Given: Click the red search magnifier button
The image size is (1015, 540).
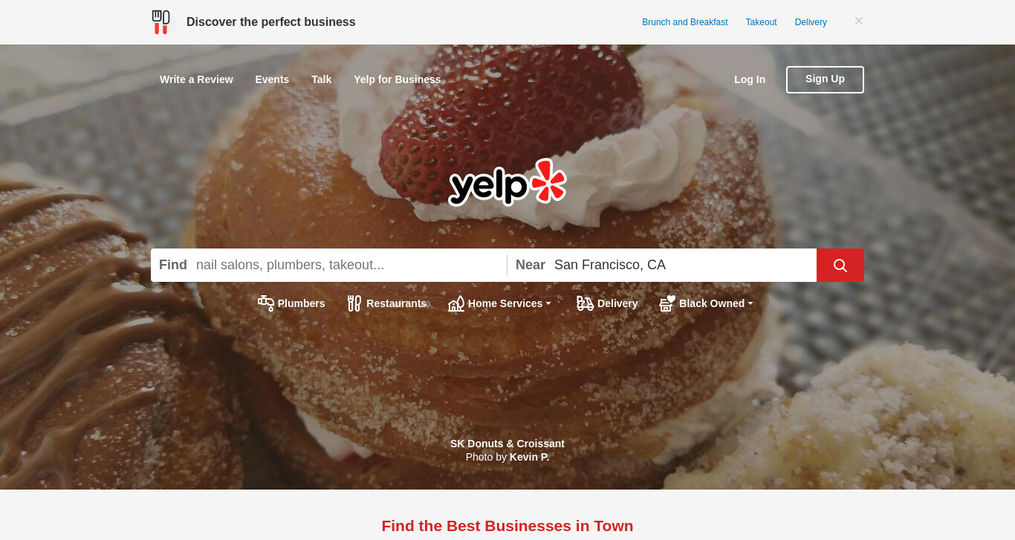Looking at the screenshot, I should (840, 265).
